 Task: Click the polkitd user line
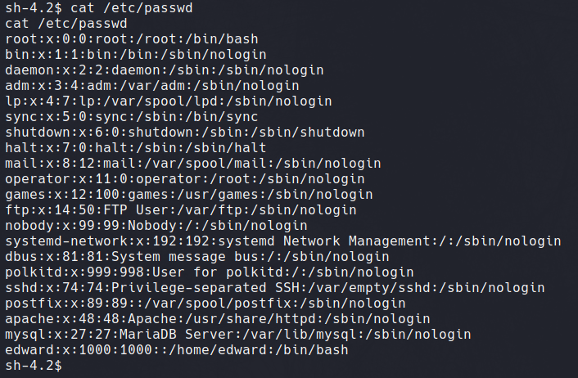click(210, 272)
